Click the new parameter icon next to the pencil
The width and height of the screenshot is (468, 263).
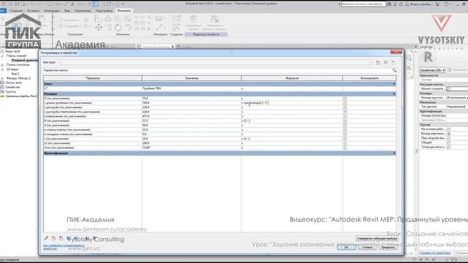pyautogui.click(x=53, y=238)
